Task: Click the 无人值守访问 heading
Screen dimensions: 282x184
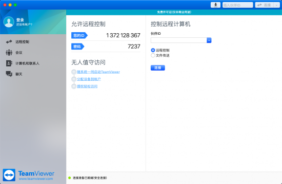Action: [x=88, y=62]
